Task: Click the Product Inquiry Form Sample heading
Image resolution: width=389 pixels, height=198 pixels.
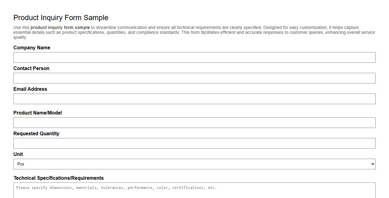Action: click(61, 18)
